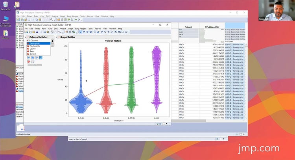Open the Computer desktop icon

6,21
